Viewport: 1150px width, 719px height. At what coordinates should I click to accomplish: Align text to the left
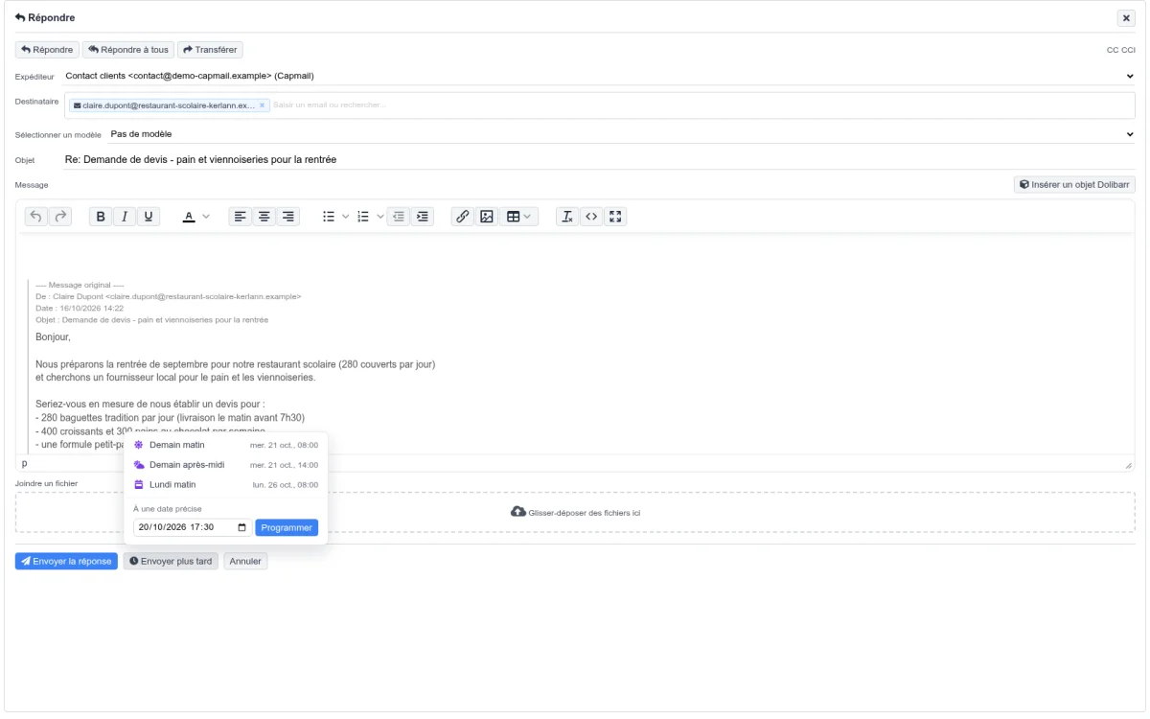pyautogui.click(x=241, y=217)
